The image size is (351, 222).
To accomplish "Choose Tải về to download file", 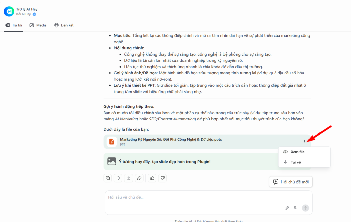I will [304, 162].
